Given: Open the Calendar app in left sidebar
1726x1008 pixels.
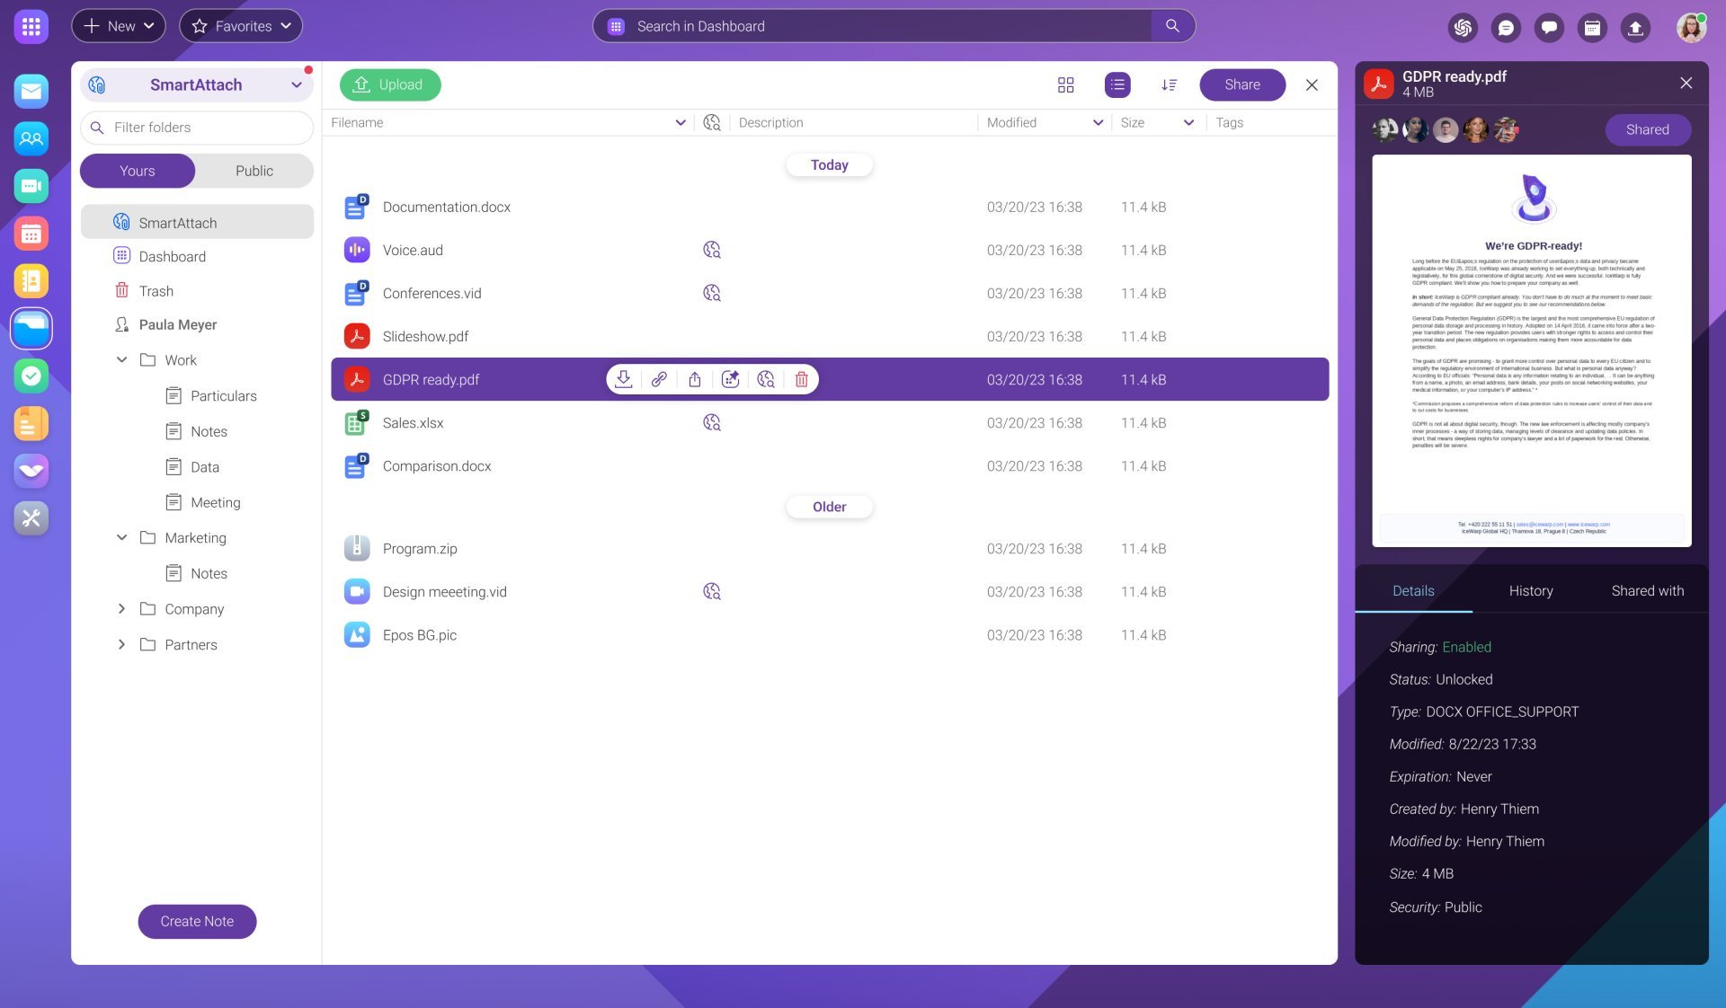Looking at the screenshot, I should pyautogui.click(x=31, y=234).
